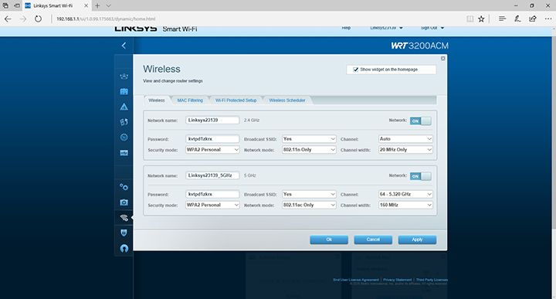Set tabs aside icon
This screenshot has width=556, height=299.
pos(17,5)
